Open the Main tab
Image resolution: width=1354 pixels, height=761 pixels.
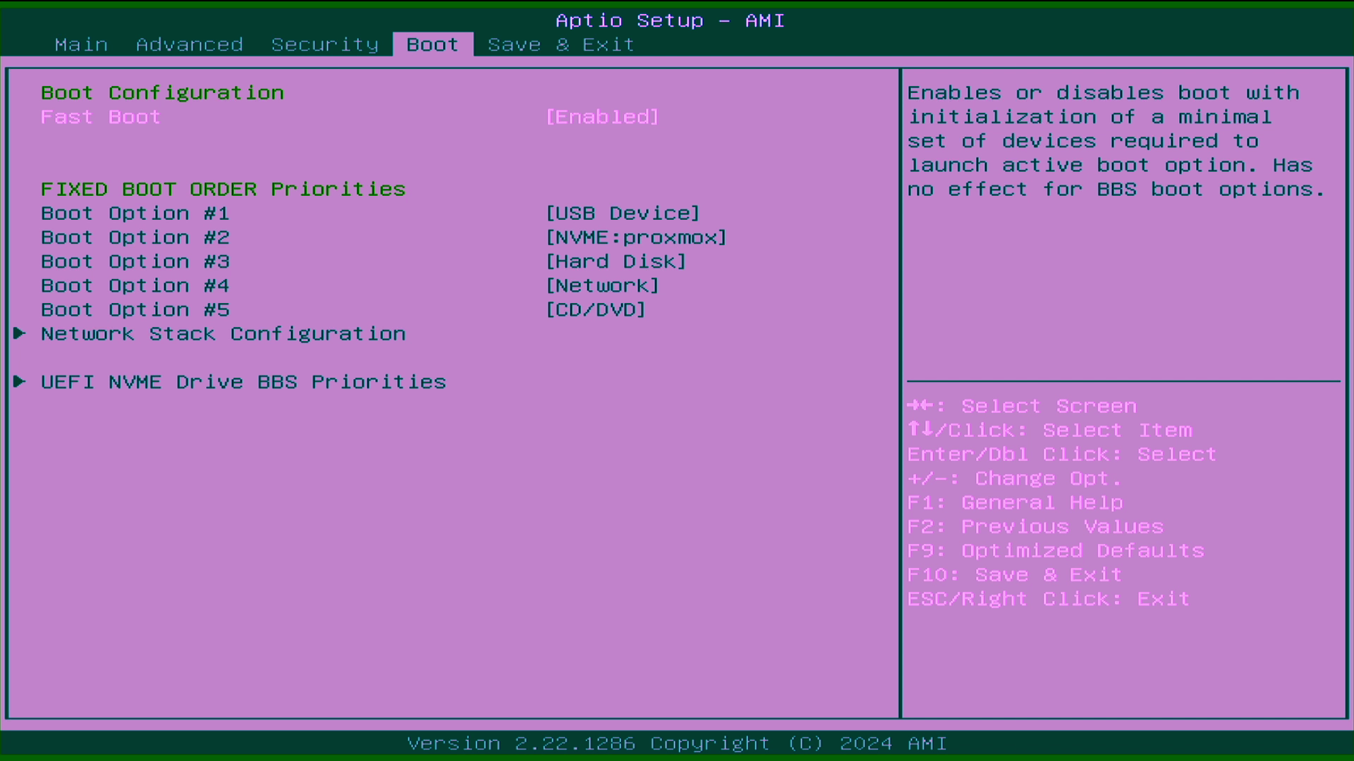[x=81, y=44]
